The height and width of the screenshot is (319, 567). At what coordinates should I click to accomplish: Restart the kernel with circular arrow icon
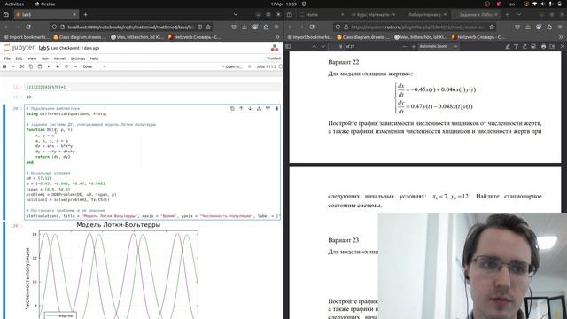(x=66, y=66)
